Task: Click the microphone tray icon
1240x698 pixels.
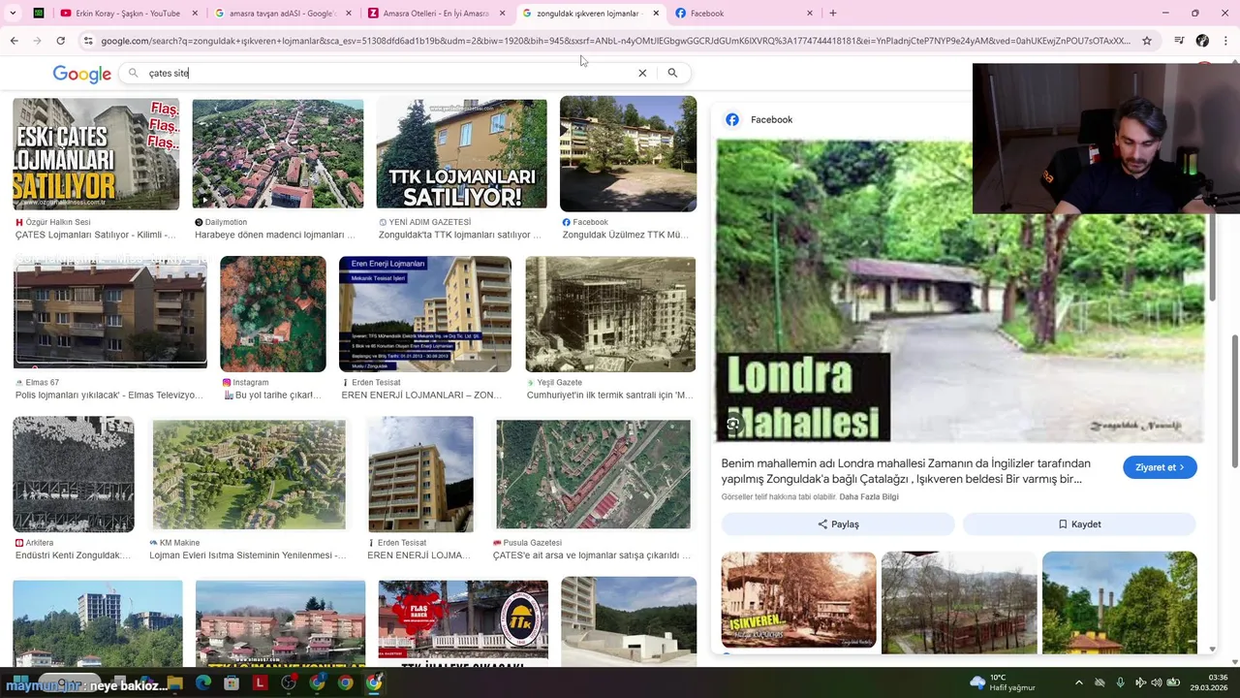Action: tap(1120, 682)
